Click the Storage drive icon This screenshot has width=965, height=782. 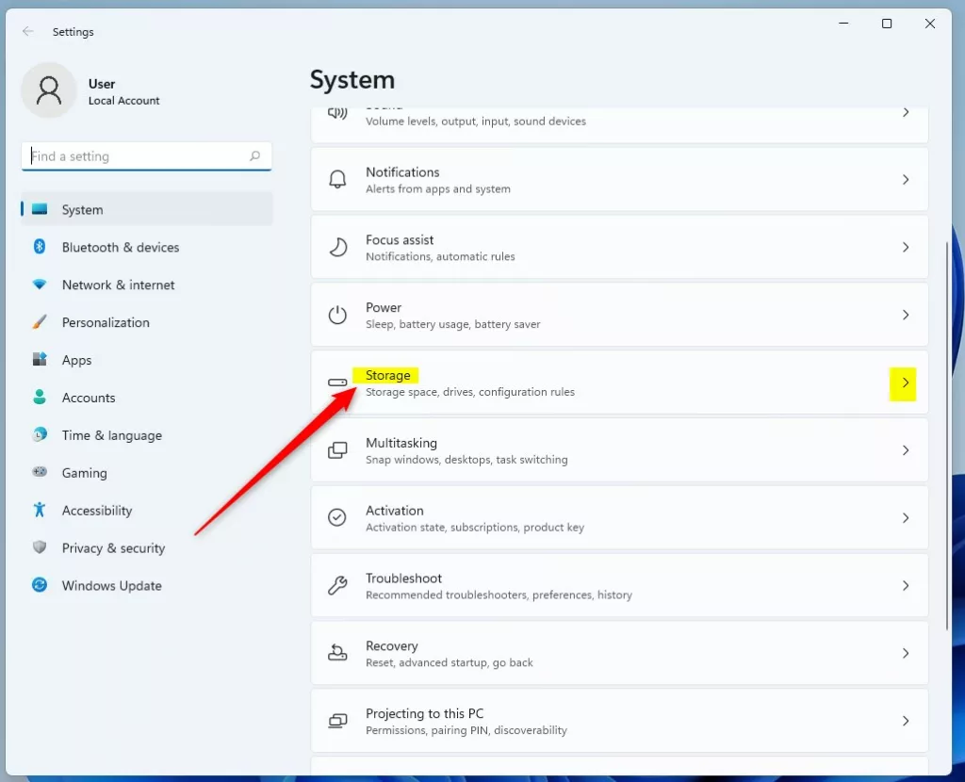pos(337,383)
